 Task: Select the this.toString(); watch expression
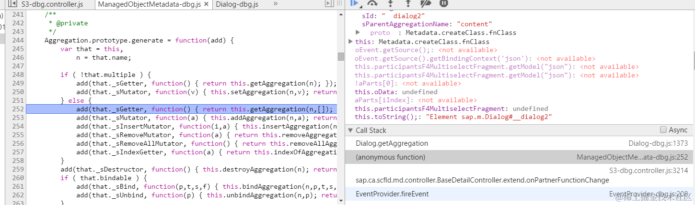(x=454, y=117)
